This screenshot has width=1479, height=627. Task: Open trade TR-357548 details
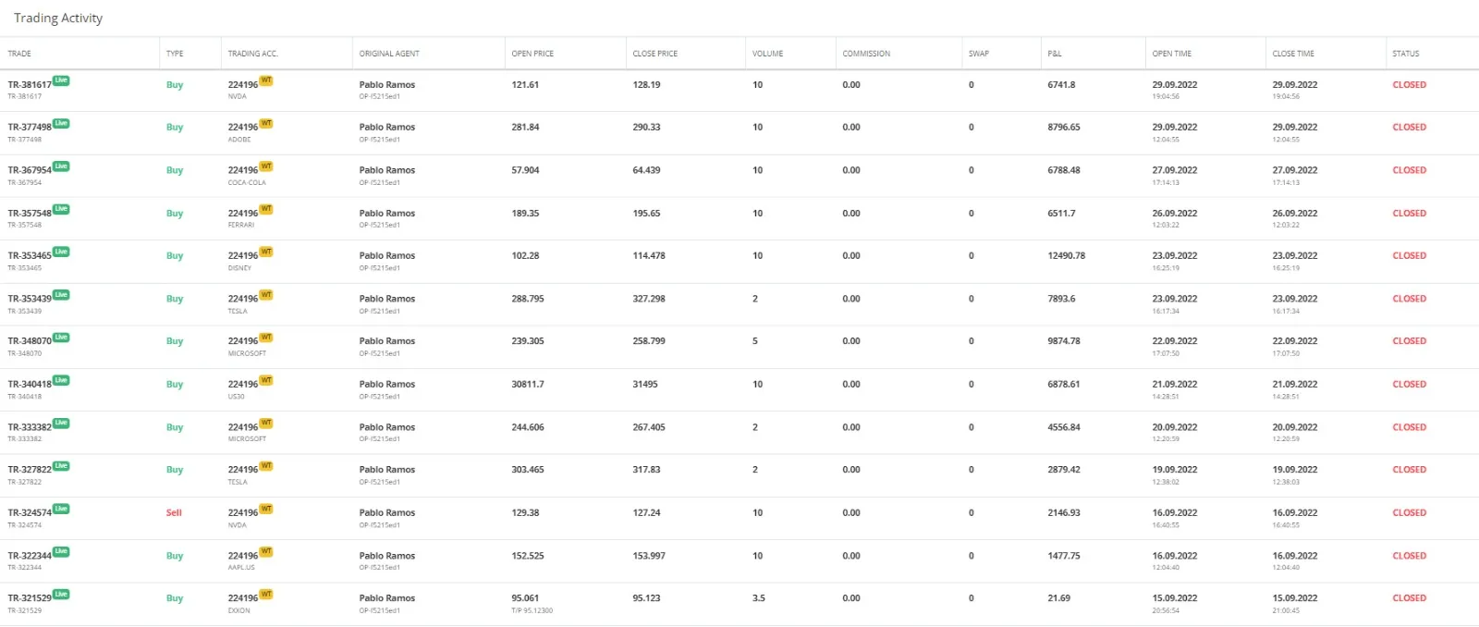(x=30, y=214)
